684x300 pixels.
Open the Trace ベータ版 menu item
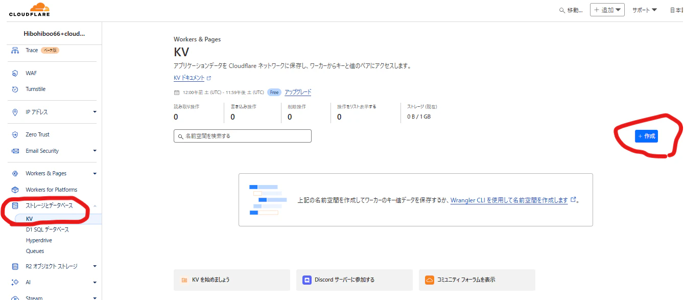42,50
